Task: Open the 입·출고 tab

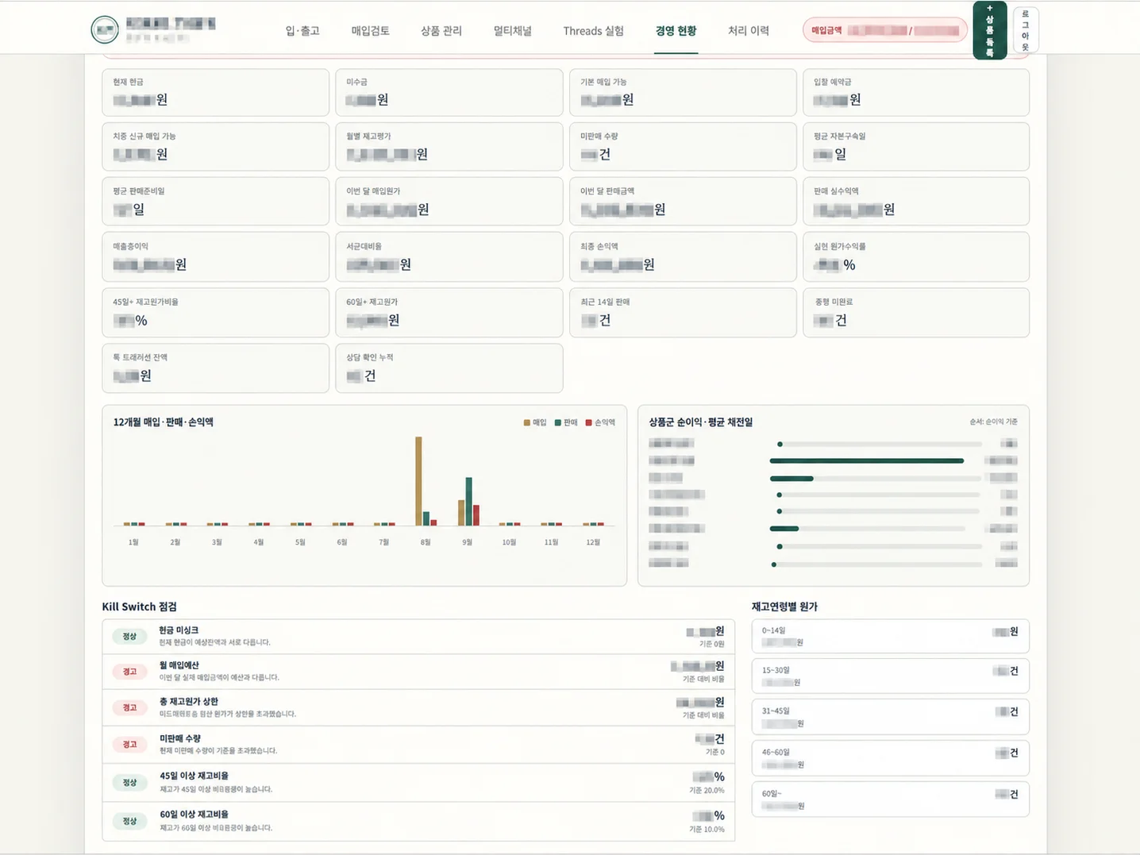Action: tap(302, 31)
